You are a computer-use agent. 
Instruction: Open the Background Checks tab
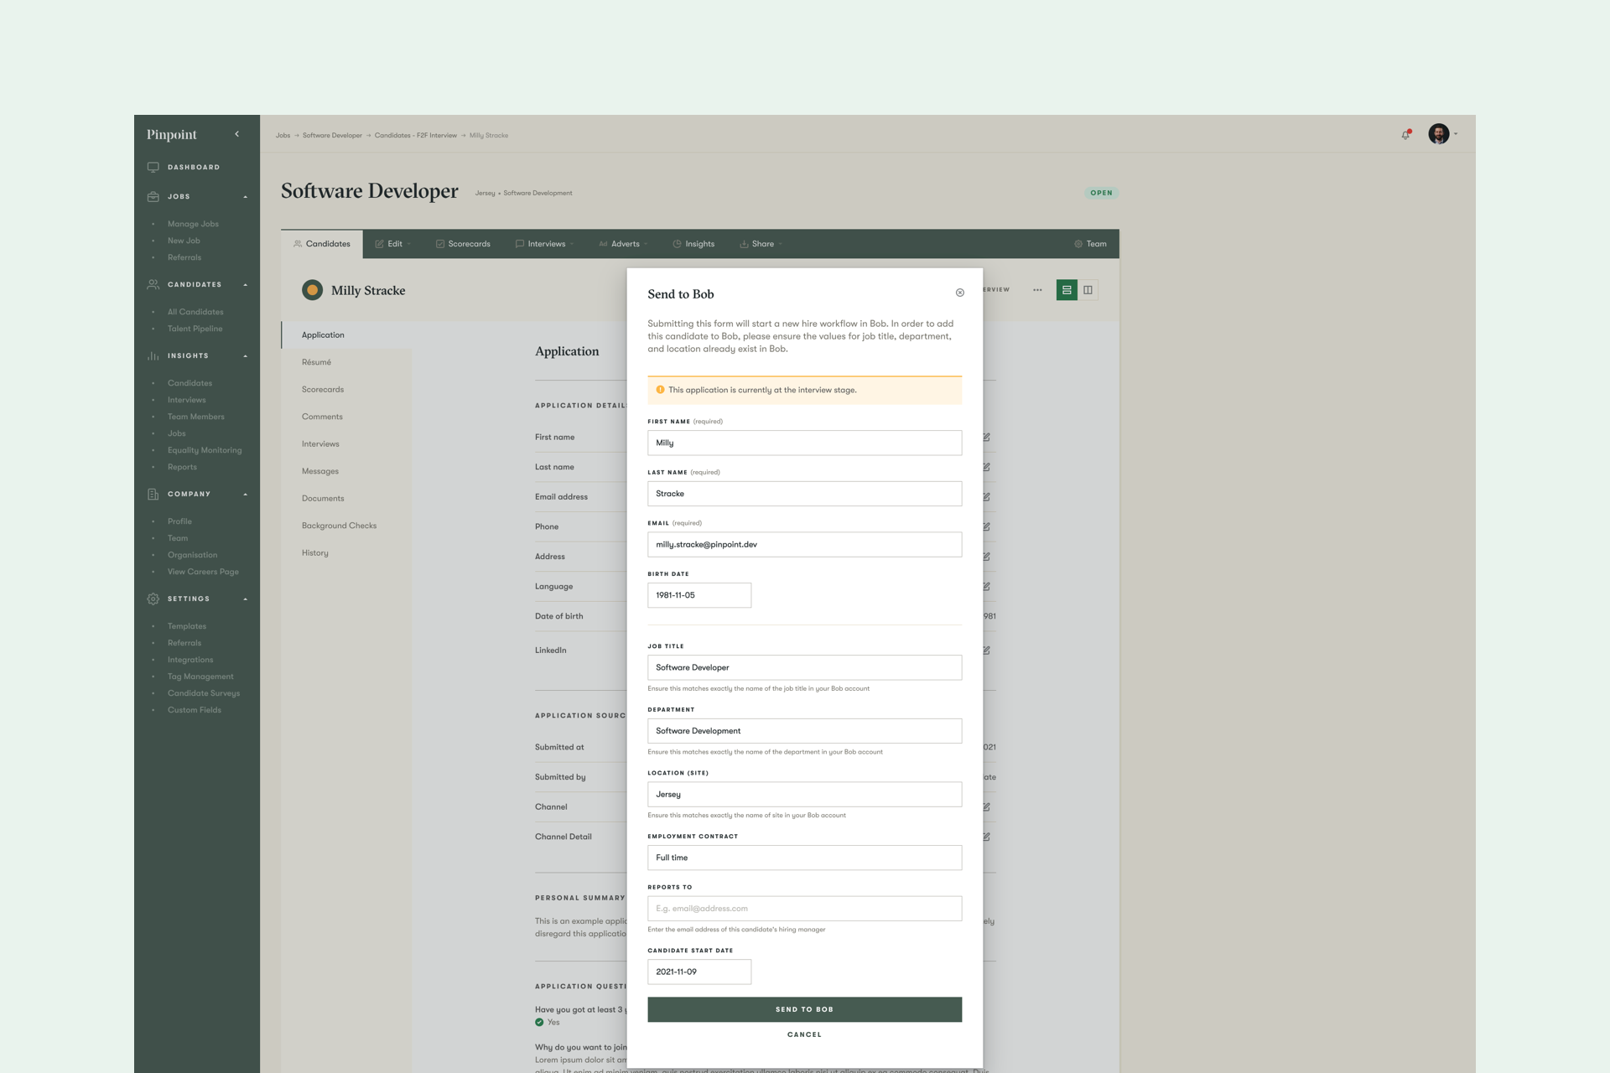point(339,526)
